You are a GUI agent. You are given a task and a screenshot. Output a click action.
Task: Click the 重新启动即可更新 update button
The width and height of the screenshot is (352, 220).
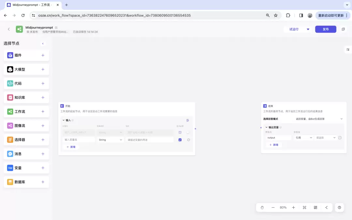click(x=333, y=16)
